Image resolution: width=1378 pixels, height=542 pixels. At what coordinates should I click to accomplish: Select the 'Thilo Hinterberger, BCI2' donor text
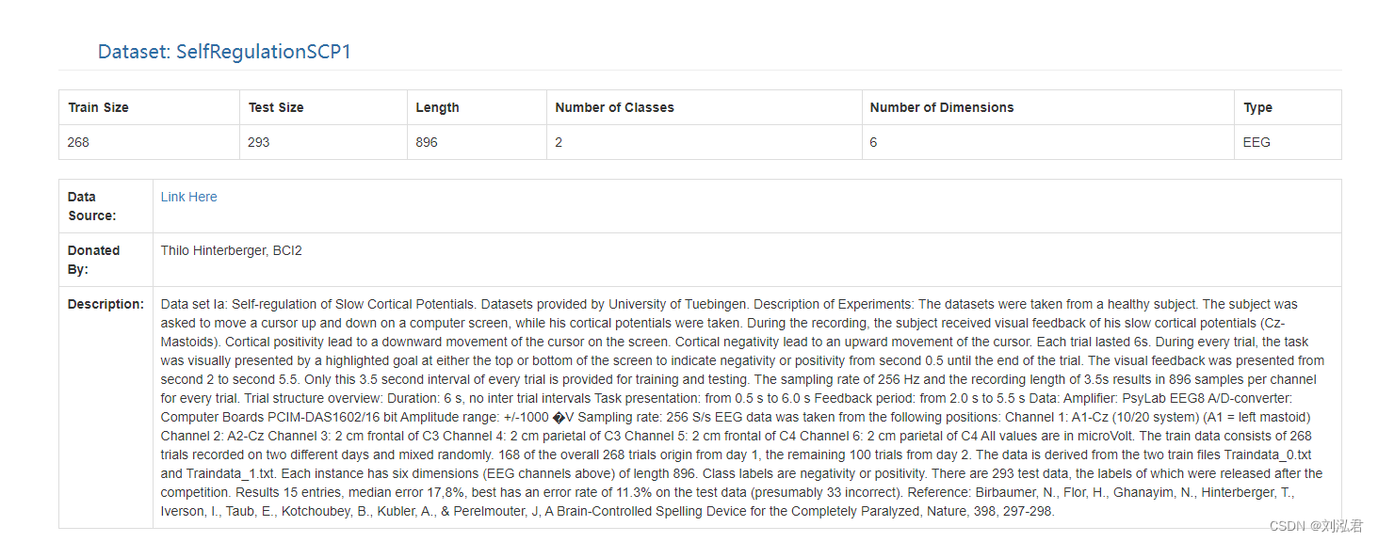[x=231, y=250]
